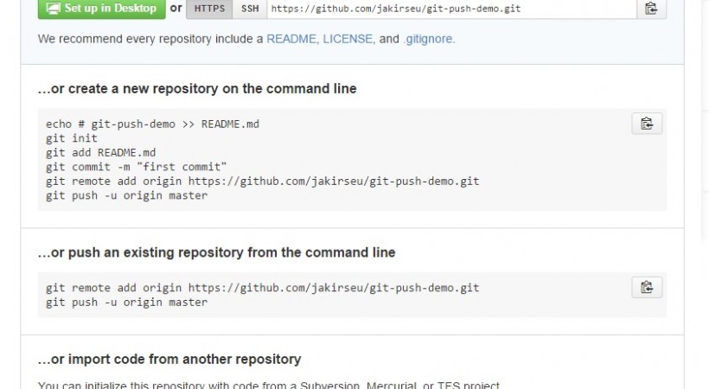Click the Subversion, Mercurial, or TFS description text

(268, 385)
